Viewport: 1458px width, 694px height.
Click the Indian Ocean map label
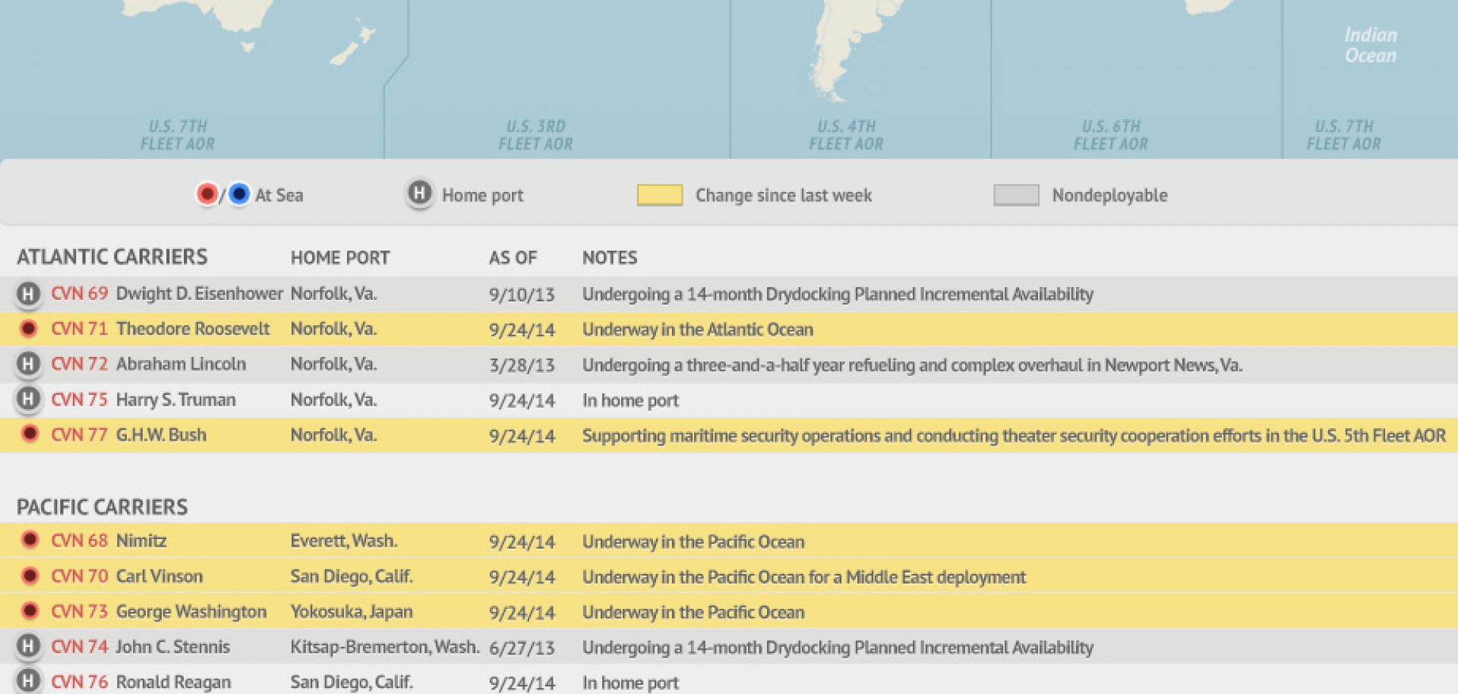1371,45
